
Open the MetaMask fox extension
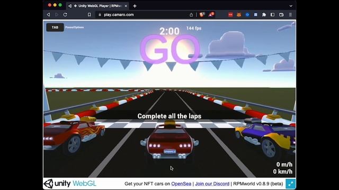(x=239, y=15)
